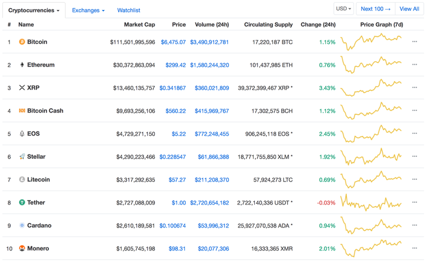Click circulating supply 25,927,070,538 ADA

[x=265, y=226]
